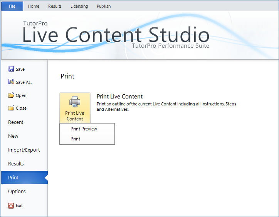The height and width of the screenshot is (217, 279).
Task: Open the Licensing tab
Action: coord(79,6)
